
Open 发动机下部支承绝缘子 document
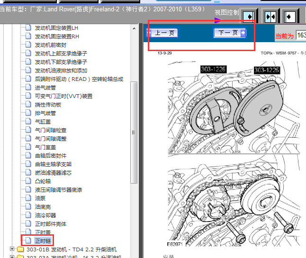click(61, 62)
